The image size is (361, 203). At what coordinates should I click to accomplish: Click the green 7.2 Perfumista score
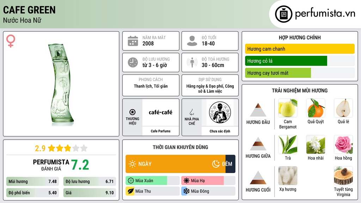[80, 165]
